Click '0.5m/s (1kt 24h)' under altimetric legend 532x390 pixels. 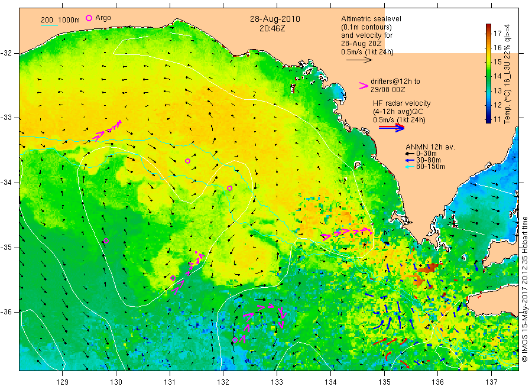367,52
